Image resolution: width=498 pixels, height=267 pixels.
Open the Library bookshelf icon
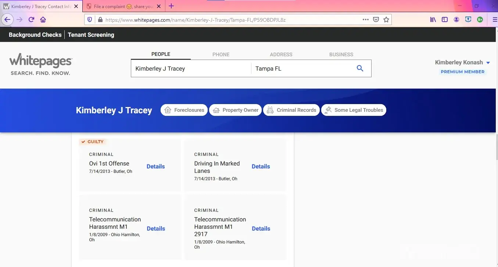point(433,20)
